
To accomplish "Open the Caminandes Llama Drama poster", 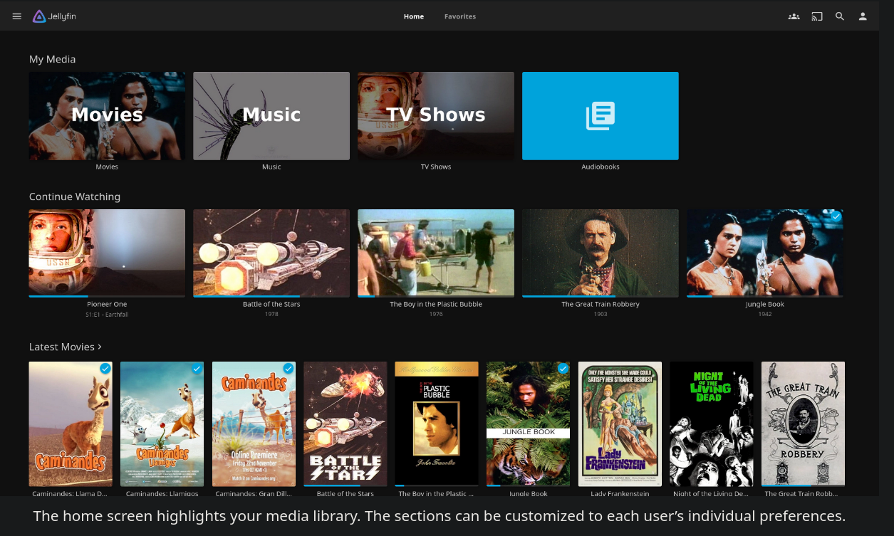I will [x=71, y=424].
